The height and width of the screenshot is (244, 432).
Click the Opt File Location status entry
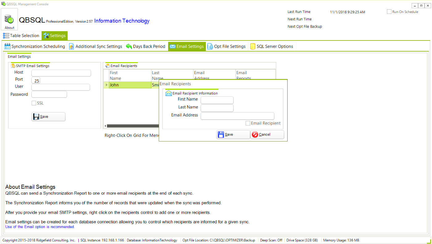[x=219, y=240]
